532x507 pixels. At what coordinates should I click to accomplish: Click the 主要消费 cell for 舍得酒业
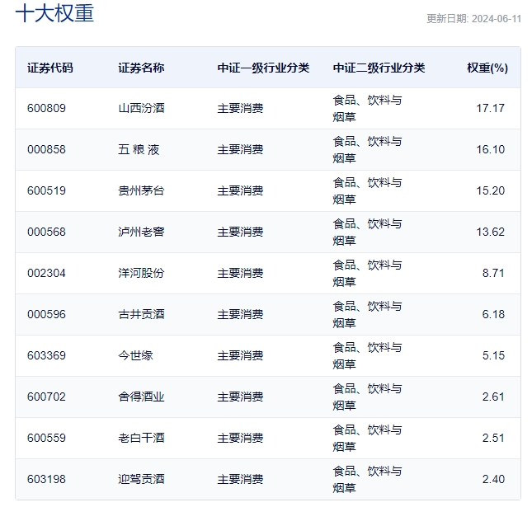coord(240,397)
